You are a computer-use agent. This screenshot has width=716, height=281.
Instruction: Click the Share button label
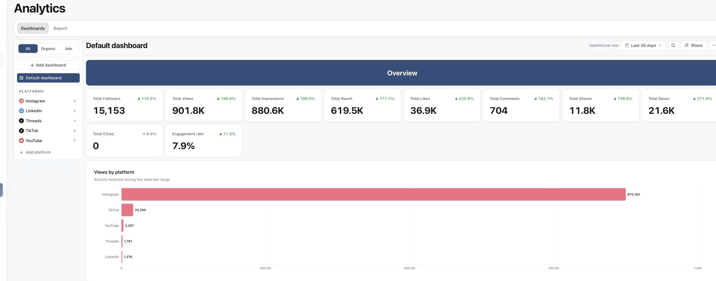(697, 45)
